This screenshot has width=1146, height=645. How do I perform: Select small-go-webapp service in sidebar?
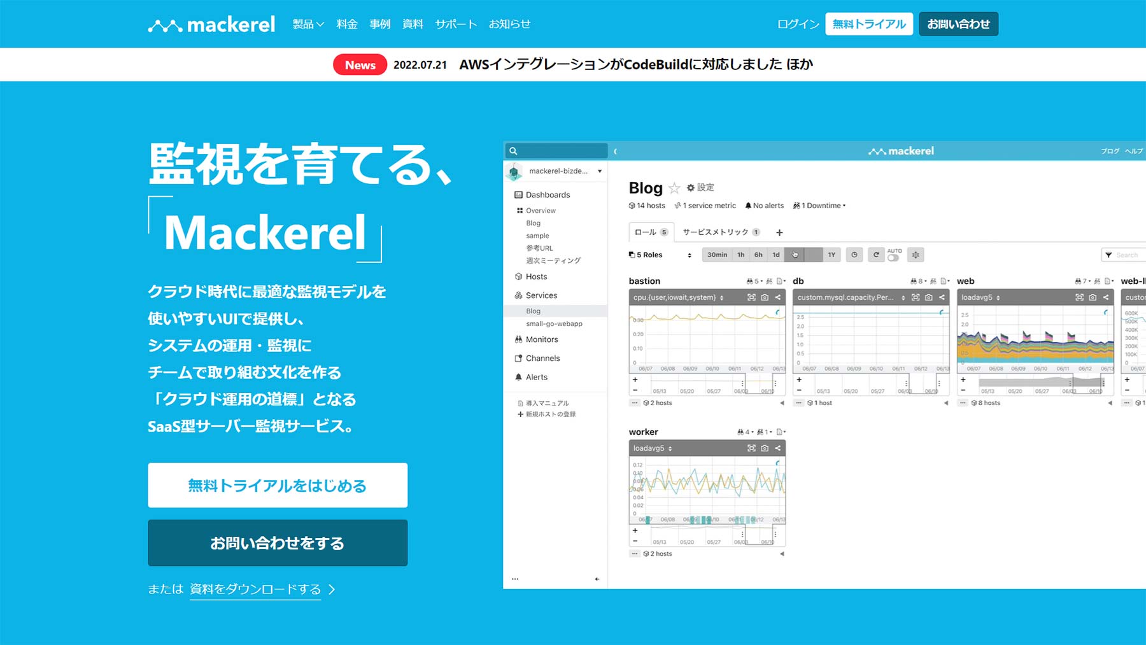pyautogui.click(x=554, y=324)
